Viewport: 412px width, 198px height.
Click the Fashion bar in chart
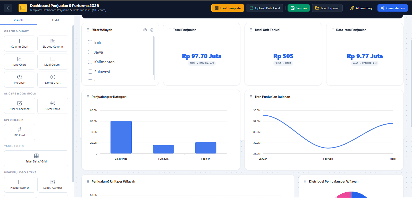(x=206, y=148)
